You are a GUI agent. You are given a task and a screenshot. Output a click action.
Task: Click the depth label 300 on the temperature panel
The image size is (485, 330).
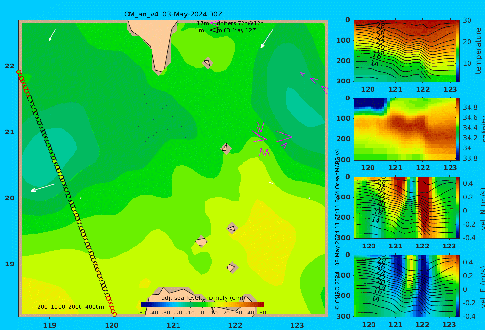[343, 81]
